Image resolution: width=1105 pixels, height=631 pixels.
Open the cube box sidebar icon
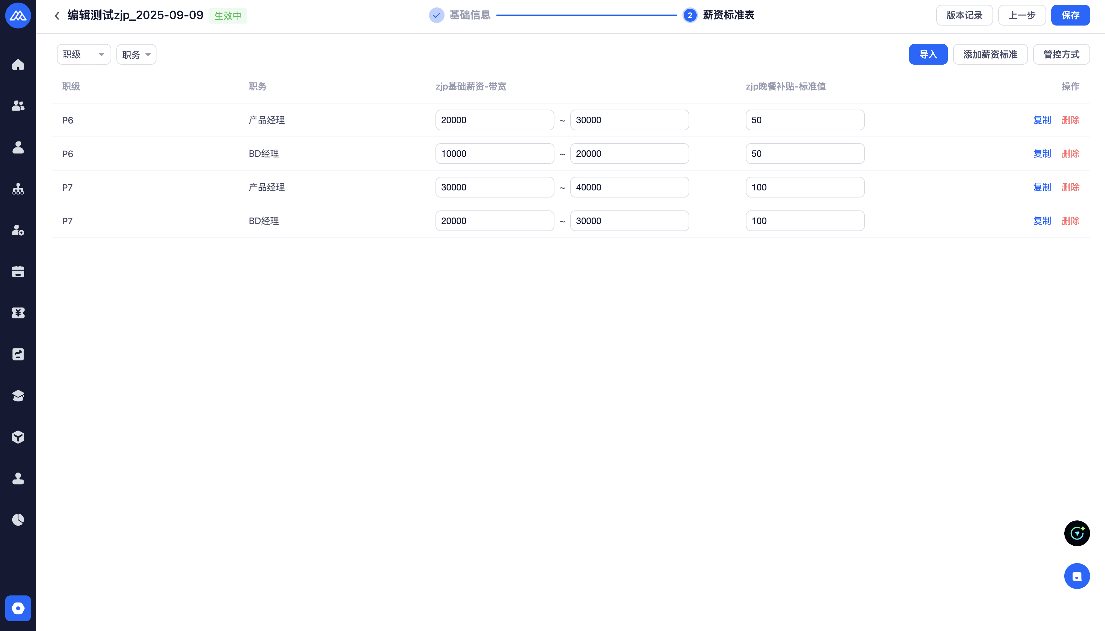pos(18,437)
